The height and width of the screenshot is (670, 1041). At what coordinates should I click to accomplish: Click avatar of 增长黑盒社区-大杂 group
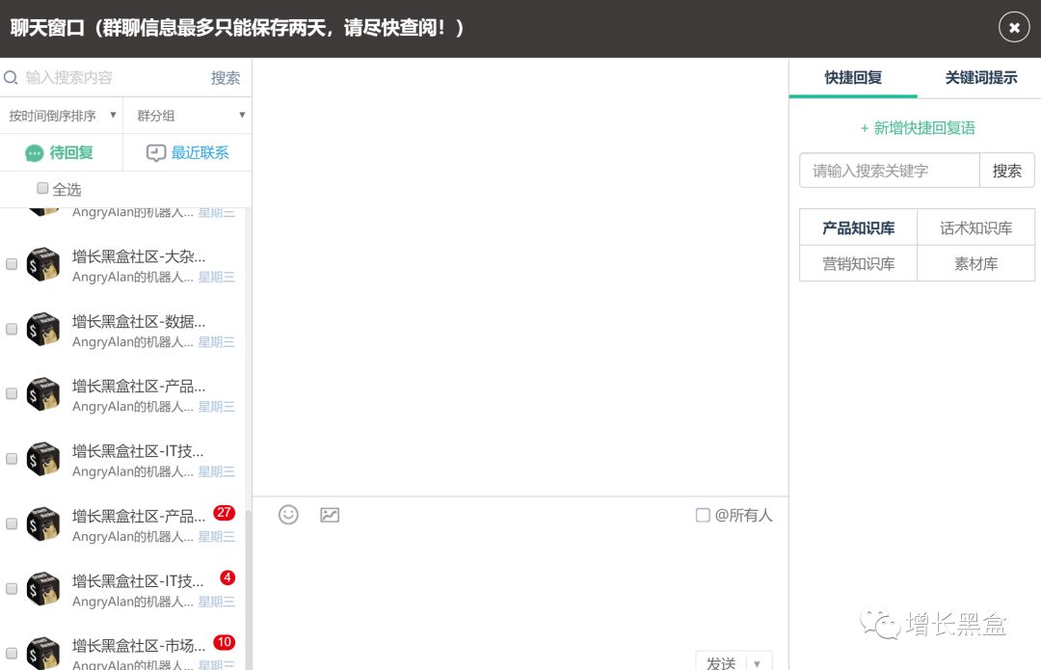click(43, 264)
